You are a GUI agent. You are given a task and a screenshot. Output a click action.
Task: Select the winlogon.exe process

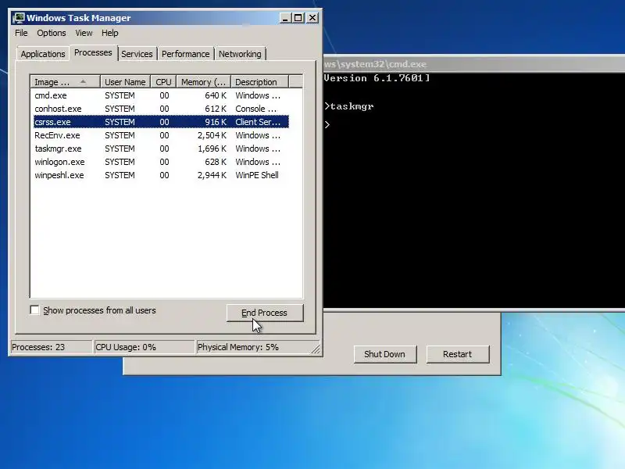(x=161, y=162)
